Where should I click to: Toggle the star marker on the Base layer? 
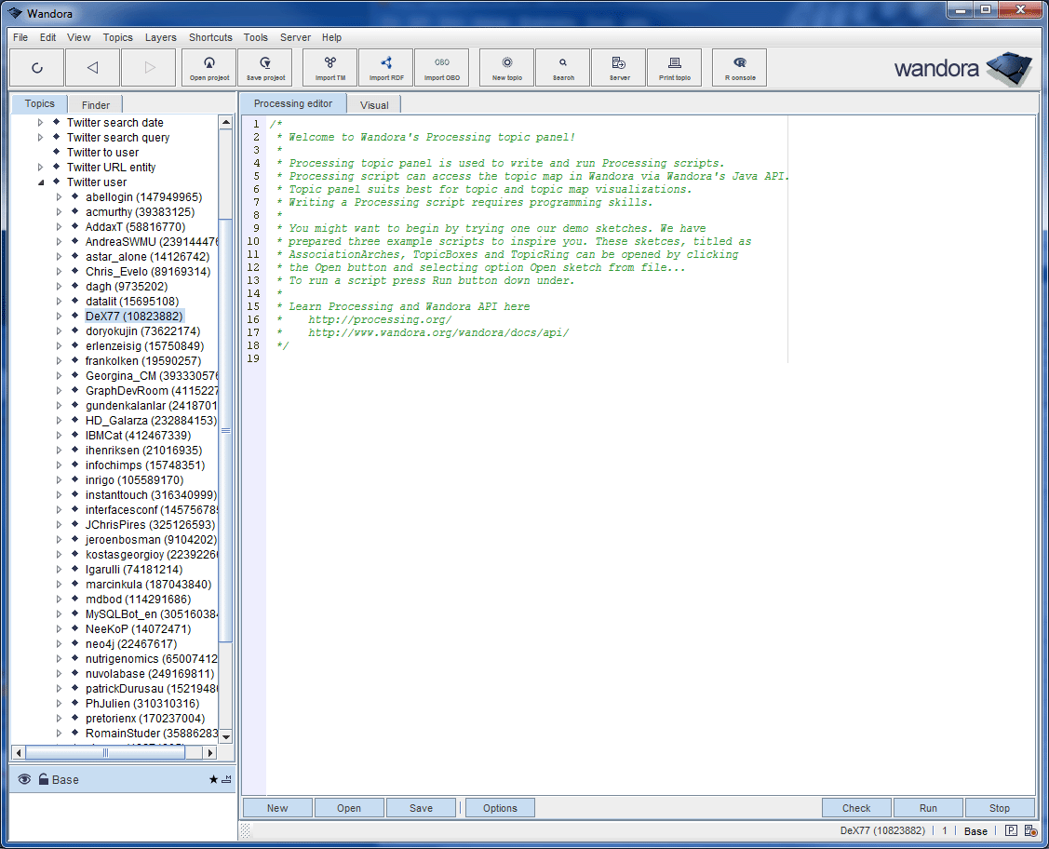[212, 779]
